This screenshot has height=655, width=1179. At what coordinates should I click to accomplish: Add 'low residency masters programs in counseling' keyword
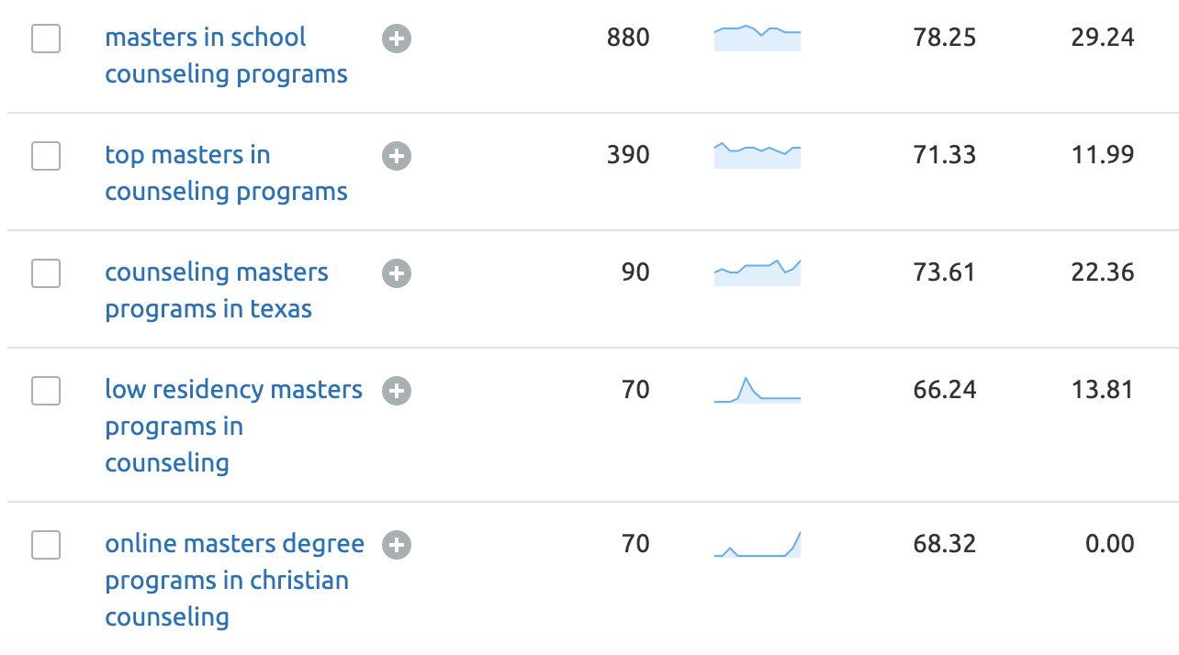click(397, 391)
